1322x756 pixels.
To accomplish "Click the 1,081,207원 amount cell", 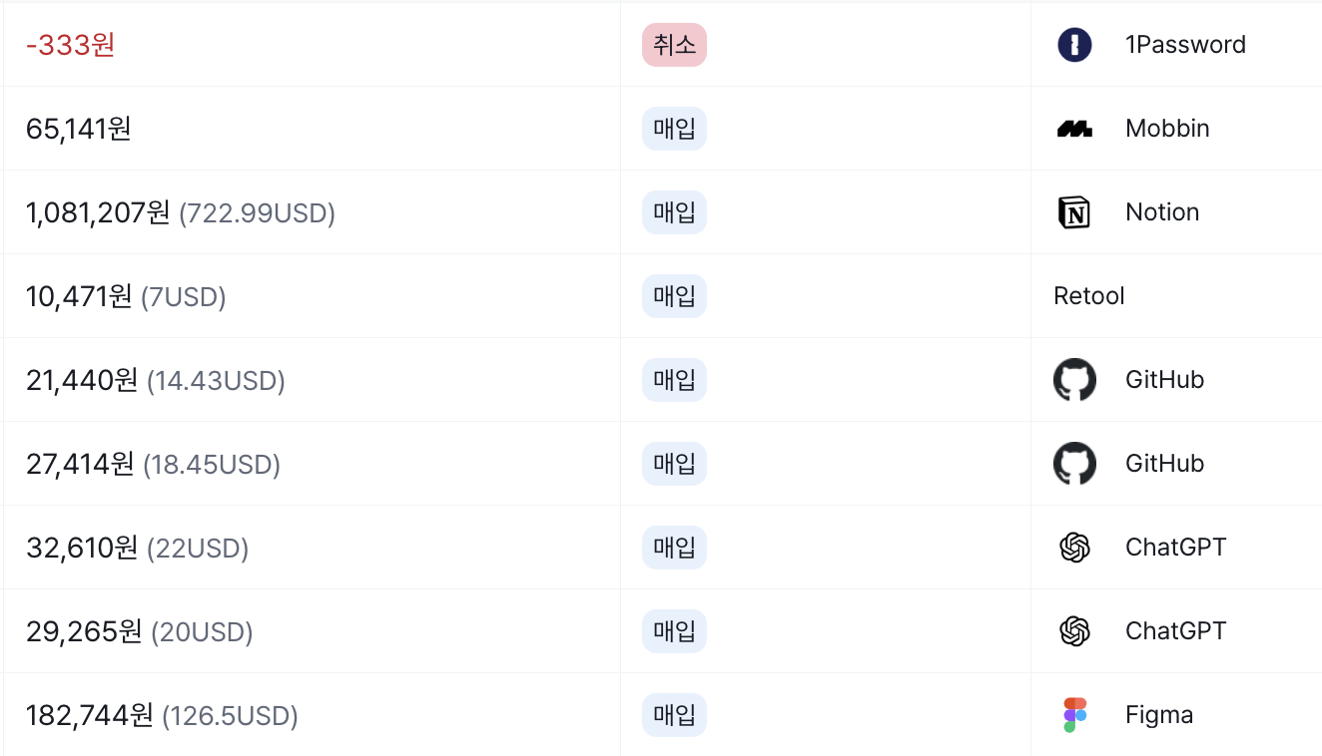I will 98,212.
